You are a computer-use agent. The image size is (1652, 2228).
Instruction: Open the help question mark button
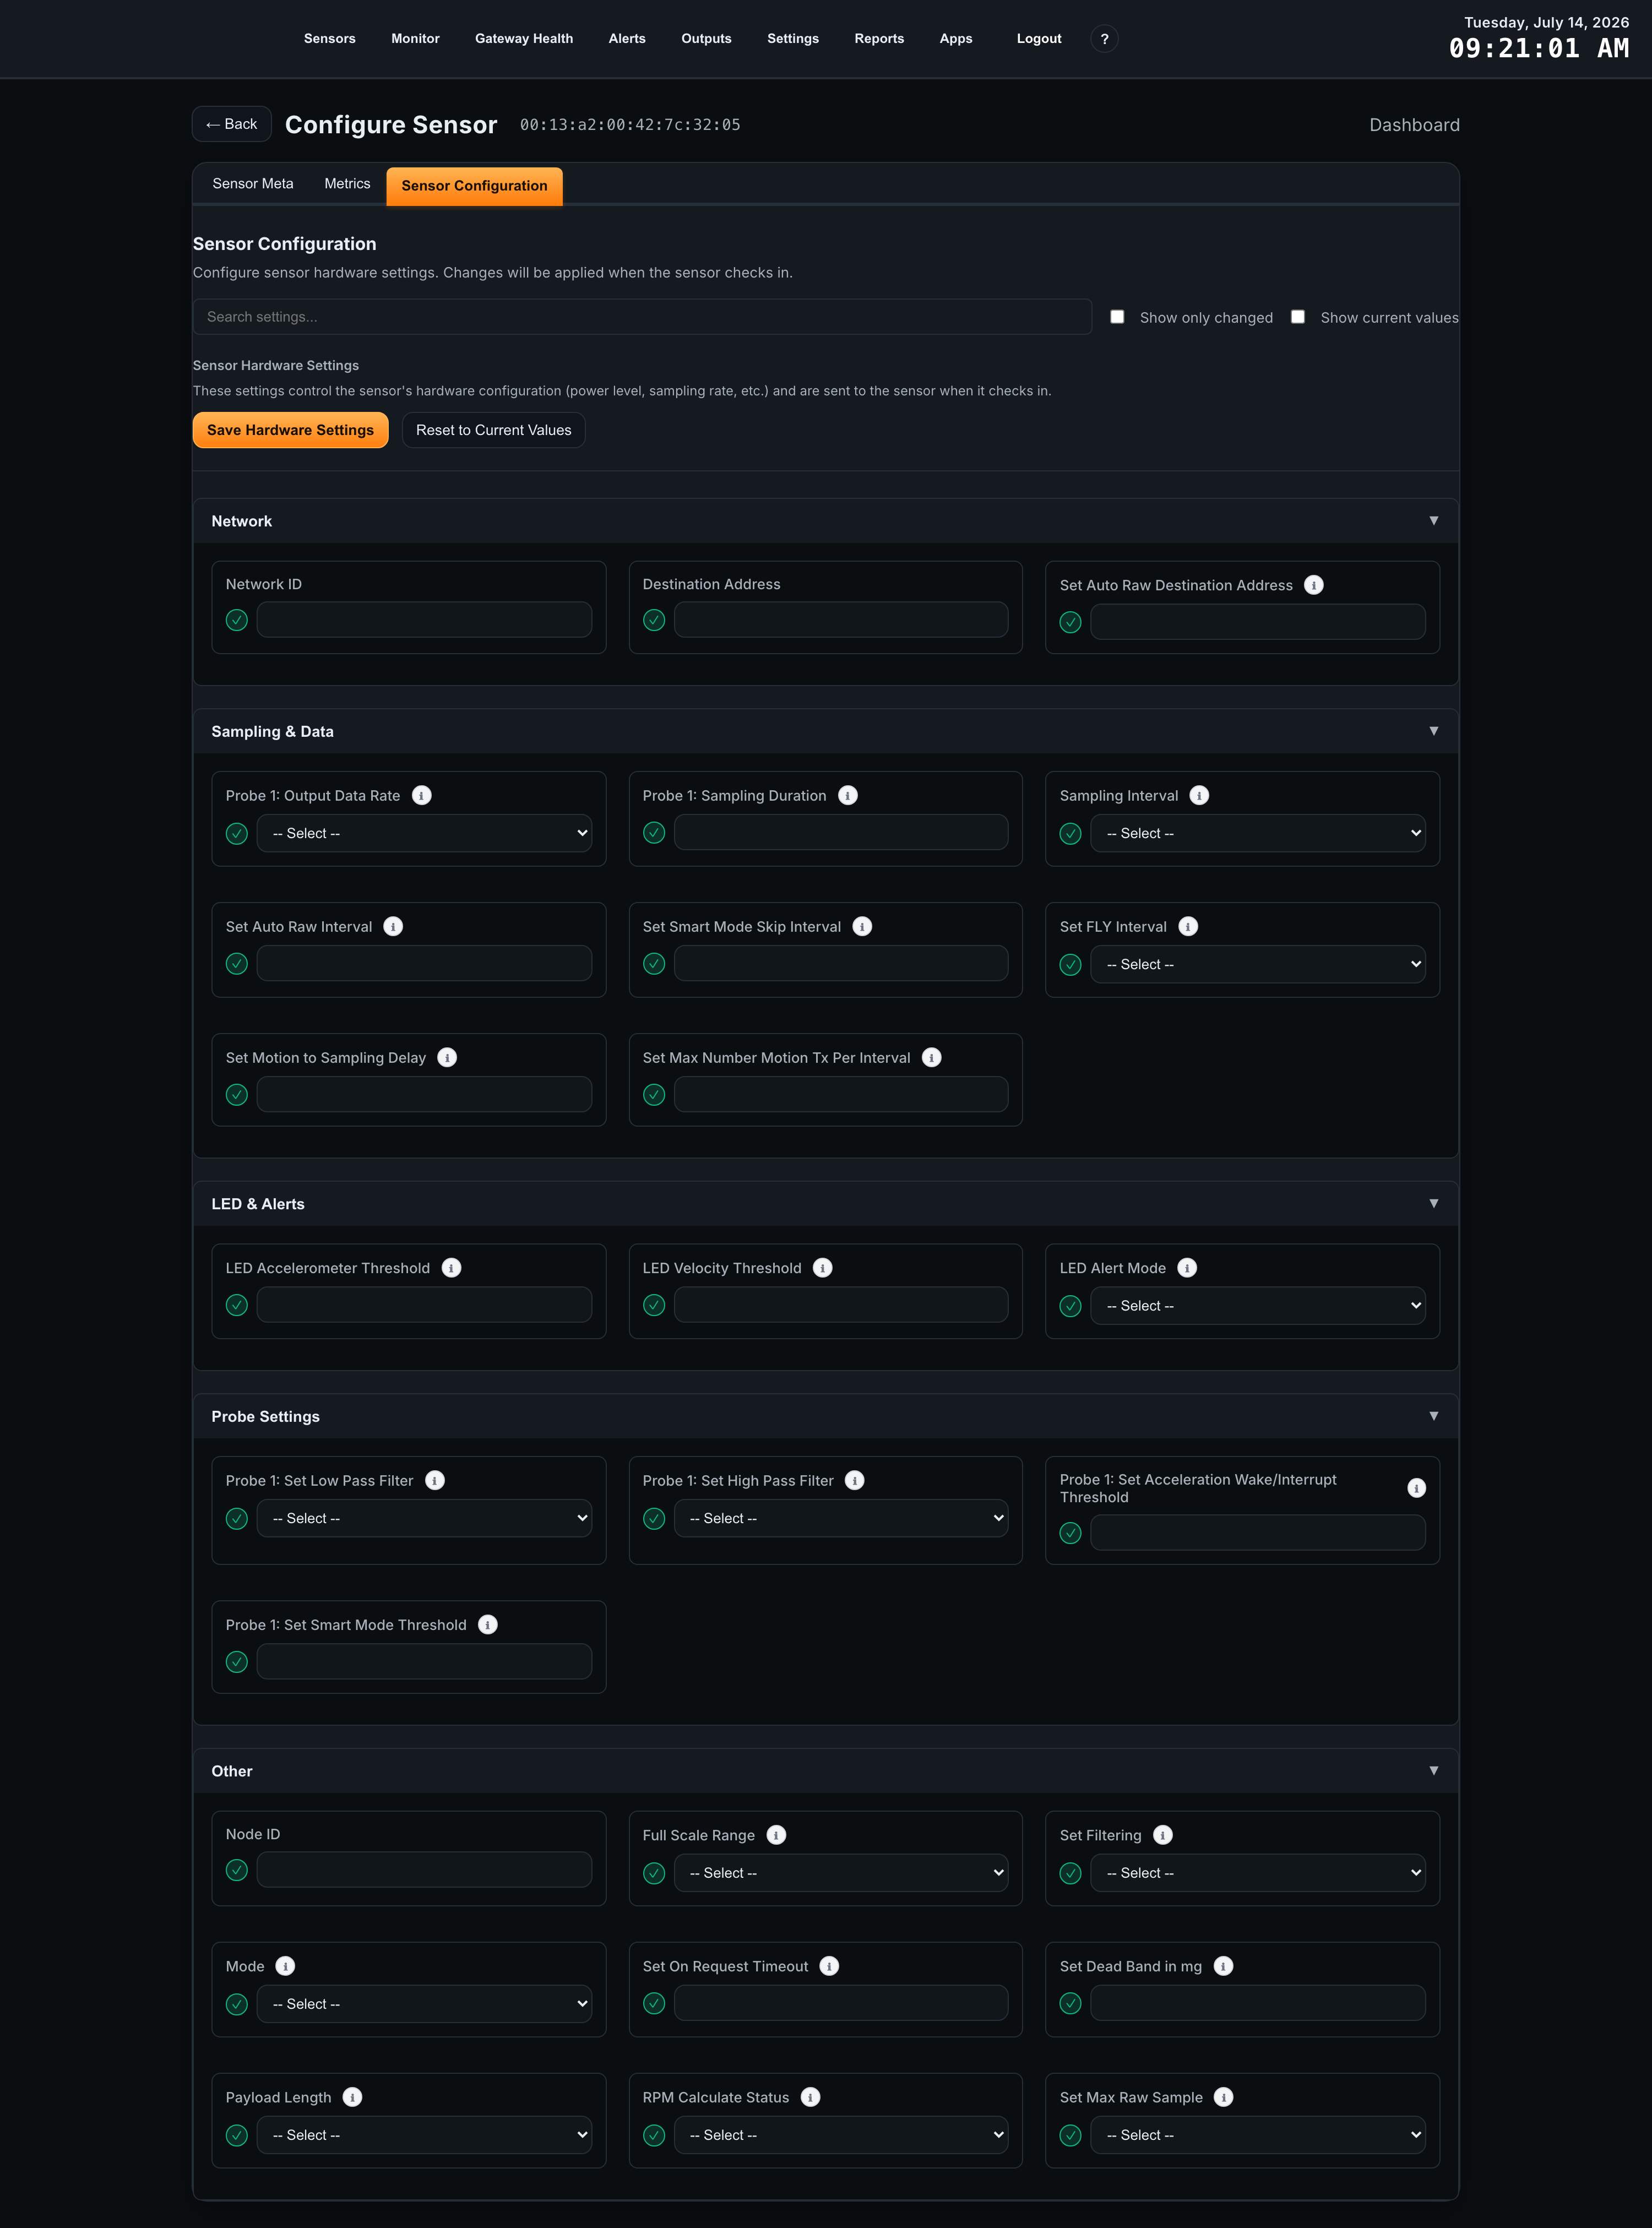(x=1104, y=39)
